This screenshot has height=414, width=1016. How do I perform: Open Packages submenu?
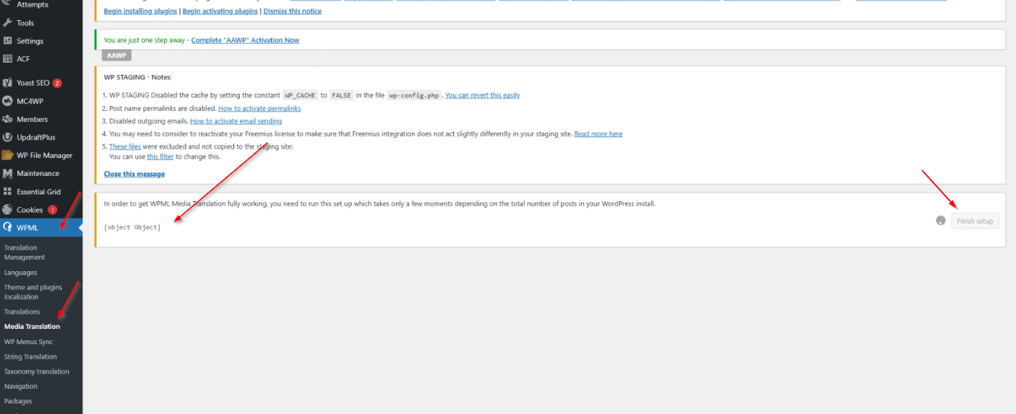pyautogui.click(x=18, y=401)
